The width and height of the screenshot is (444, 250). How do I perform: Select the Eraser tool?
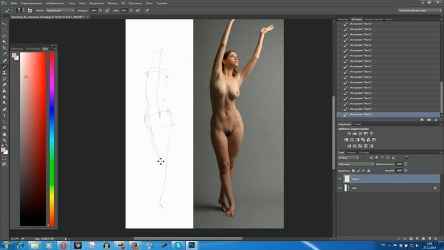[x=4, y=85]
